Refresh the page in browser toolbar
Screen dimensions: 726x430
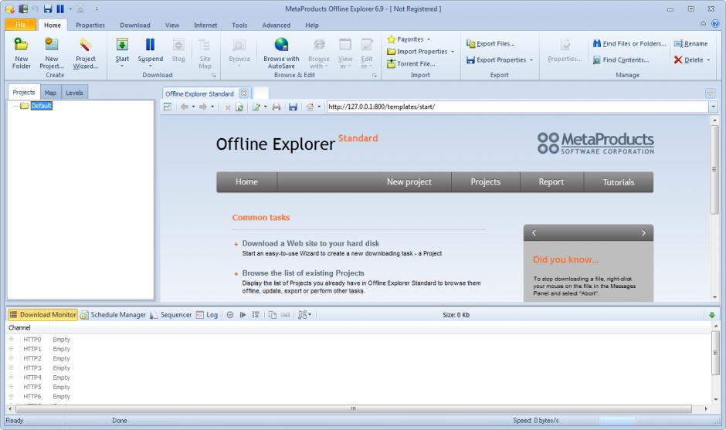click(x=239, y=107)
